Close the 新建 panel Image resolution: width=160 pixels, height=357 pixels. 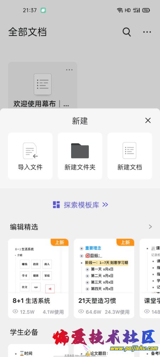pyautogui.click(x=148, y=120)
